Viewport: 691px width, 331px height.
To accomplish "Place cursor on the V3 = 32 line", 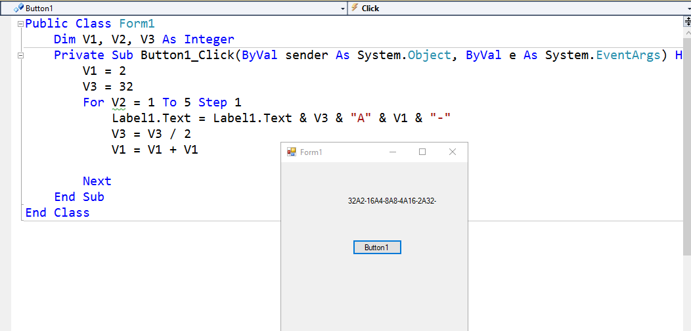I will (x=108, y=87).
